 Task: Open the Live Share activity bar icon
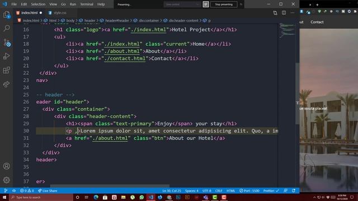click(6, 84)
